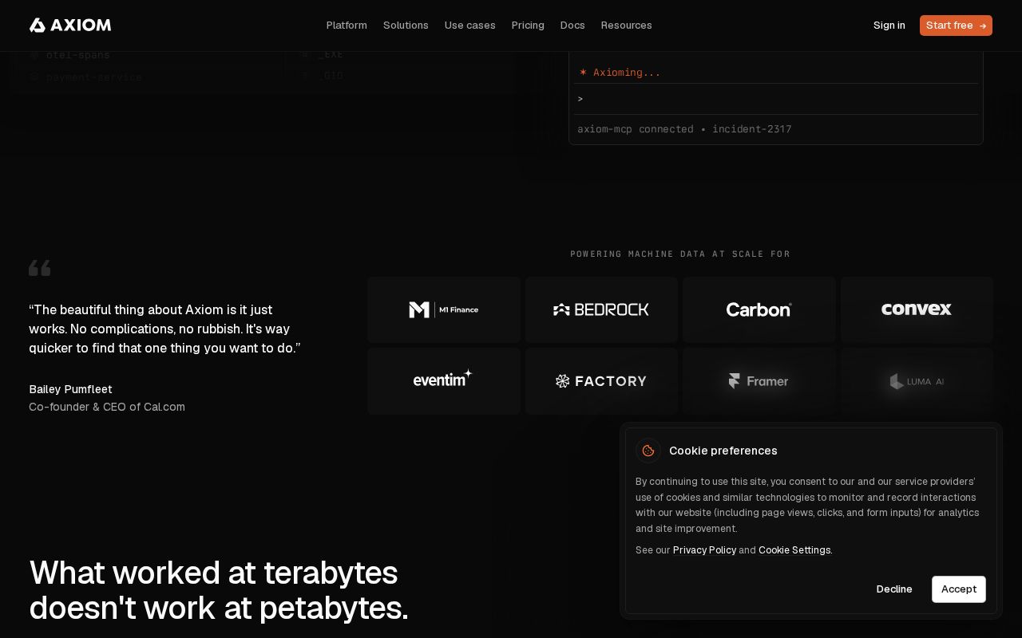Open the Resources menu
The image size is (1022, 638).
(626, 26)
